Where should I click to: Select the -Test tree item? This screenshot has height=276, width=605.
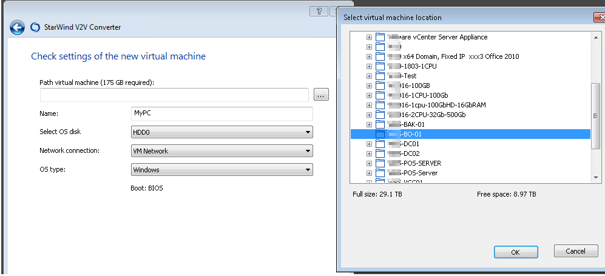[402, 76]
